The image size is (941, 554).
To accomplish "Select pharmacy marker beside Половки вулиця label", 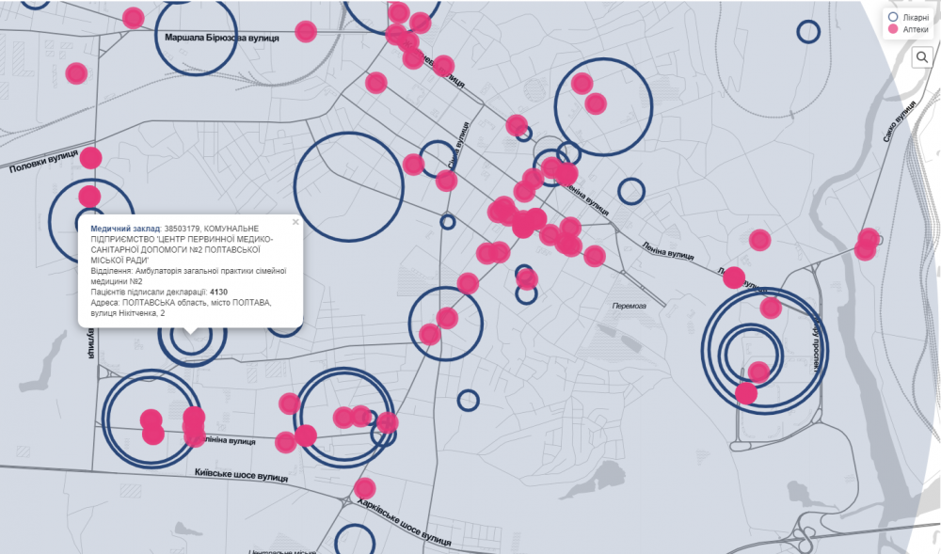I will click(90, 158).
